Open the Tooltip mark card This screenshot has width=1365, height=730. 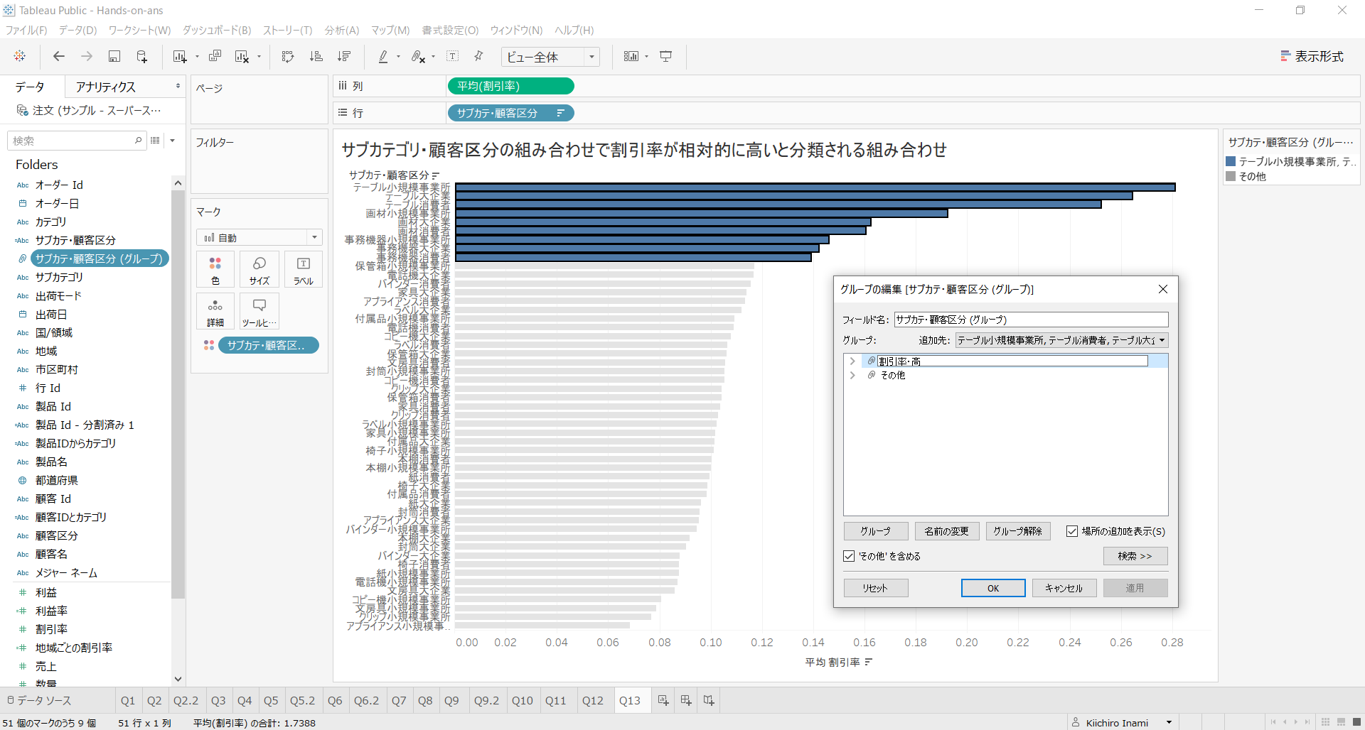click(x=259, y=312)
